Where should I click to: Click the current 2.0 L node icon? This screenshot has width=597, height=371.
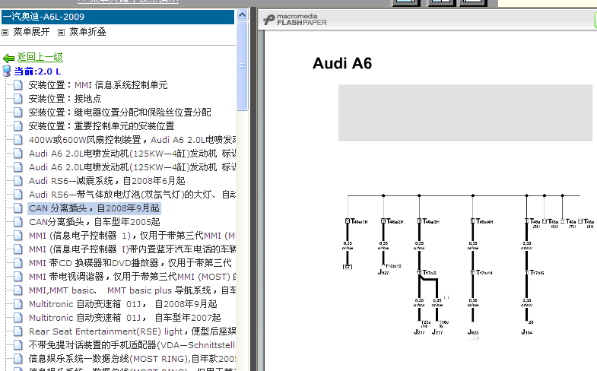pyautogui.click(x=7, y=71)
